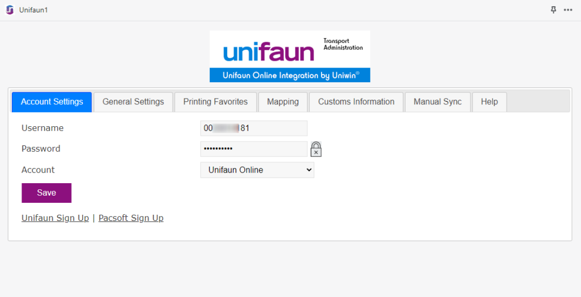Switch to General Settings tab

click(x=133, y=102)
